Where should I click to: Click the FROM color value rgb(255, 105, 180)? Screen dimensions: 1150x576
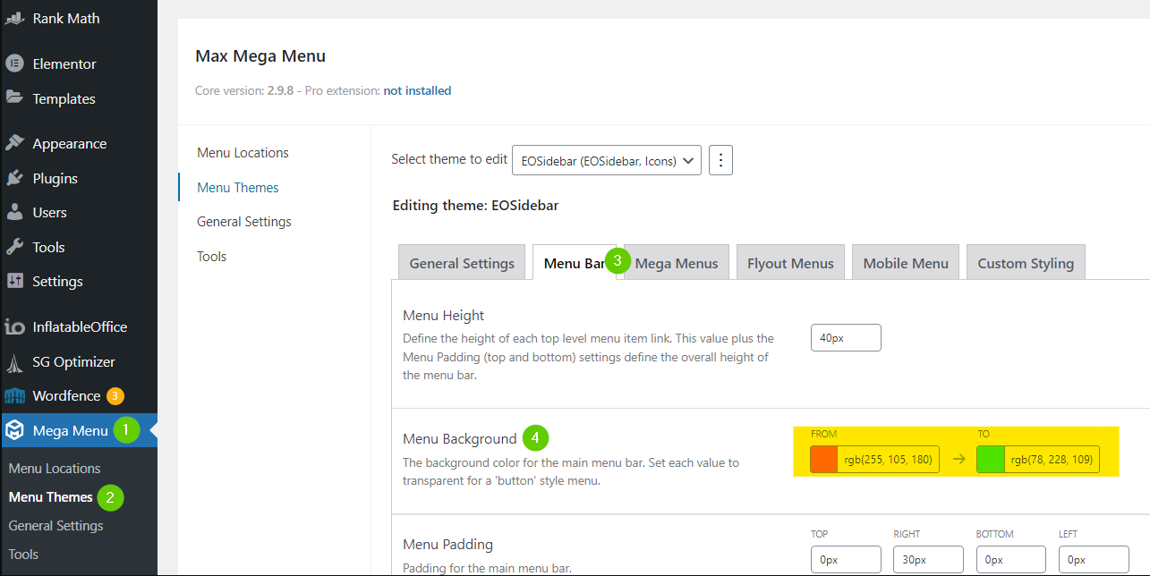click(x=888, y=460)
